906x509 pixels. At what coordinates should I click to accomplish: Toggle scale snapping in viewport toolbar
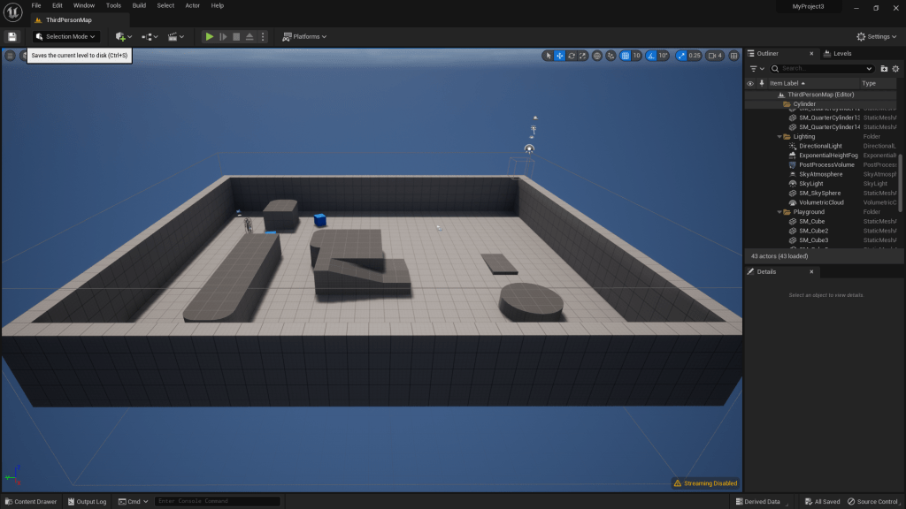tap(682, 56)
